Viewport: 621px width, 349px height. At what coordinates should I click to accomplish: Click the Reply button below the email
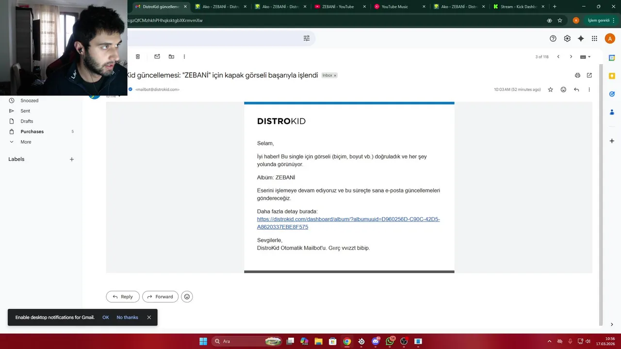point(123,297)
